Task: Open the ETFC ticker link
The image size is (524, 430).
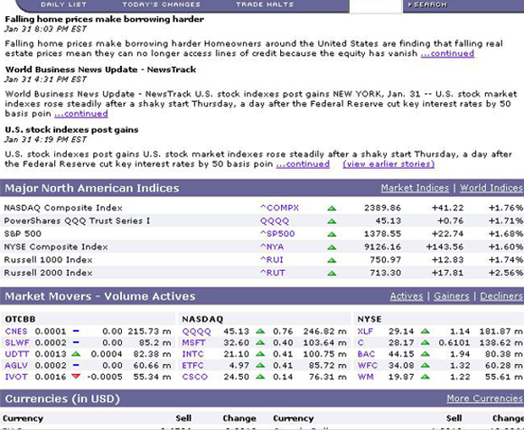Action: point(192,366)
